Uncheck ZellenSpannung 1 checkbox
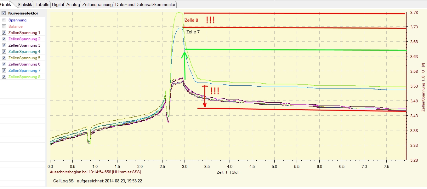Image resolution: width=427 pixels, height=189 pixels. pyautogui.click(x=4, y=33)
